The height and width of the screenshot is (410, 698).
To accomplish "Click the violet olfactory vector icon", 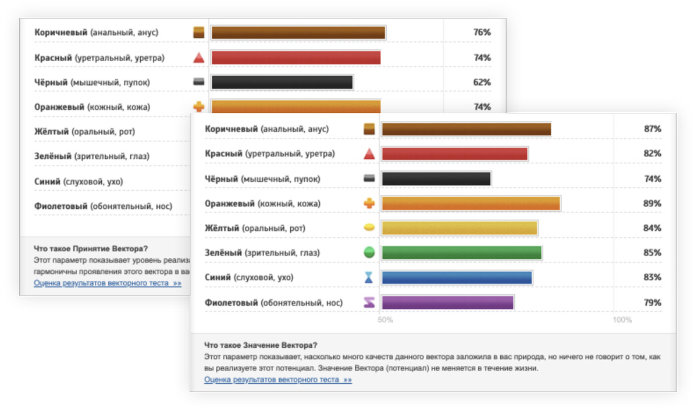I will click(x=369, y=302).
